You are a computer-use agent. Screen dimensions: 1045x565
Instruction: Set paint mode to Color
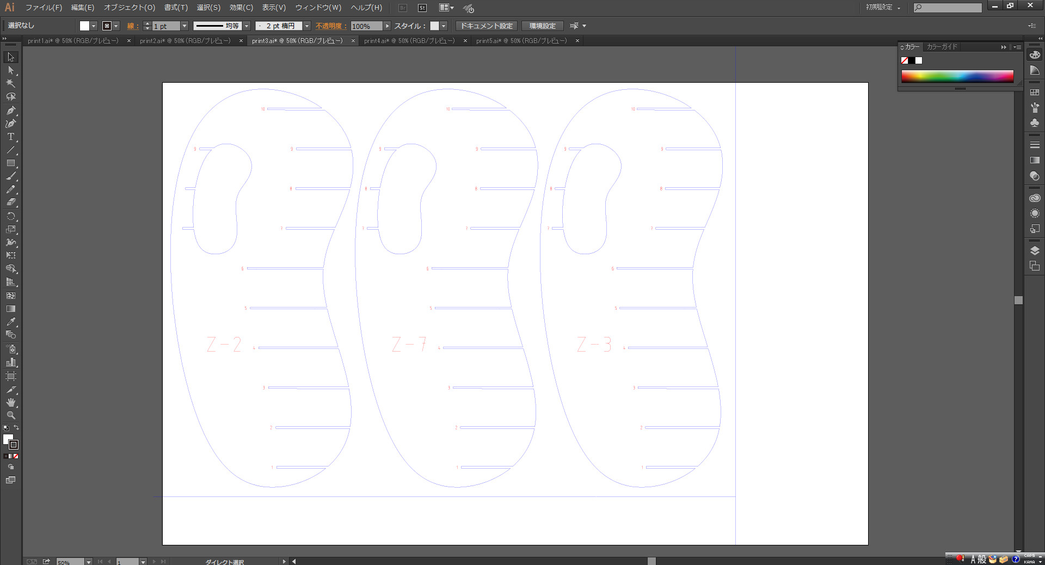[x=6, y=456]
